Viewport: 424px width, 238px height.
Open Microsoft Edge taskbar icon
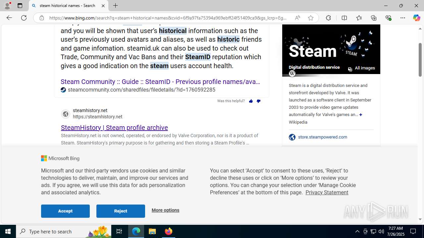click(136, 231)
